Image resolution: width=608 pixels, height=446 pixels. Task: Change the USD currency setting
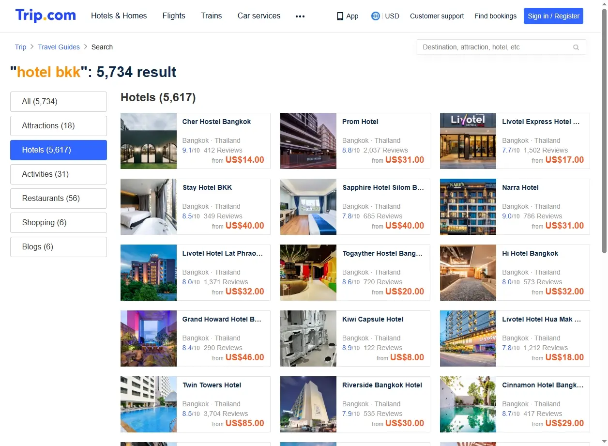[392, 16]
